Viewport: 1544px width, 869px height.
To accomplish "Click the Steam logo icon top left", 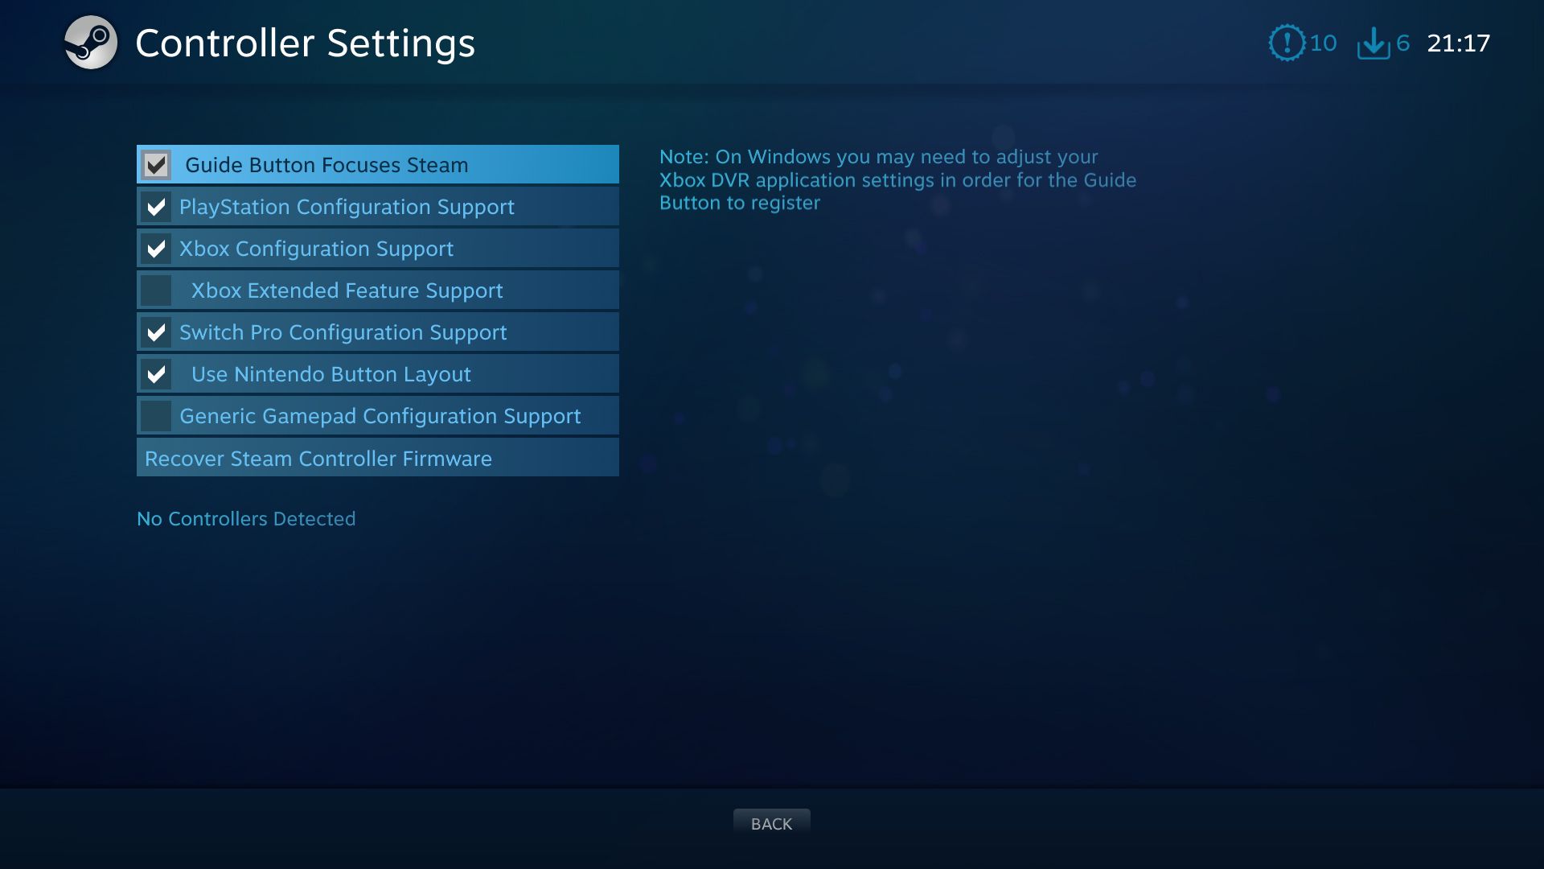I will 91,43.
